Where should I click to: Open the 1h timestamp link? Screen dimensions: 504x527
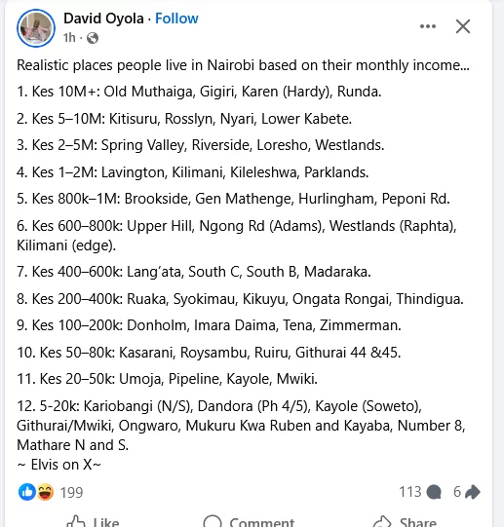(69, 38)
